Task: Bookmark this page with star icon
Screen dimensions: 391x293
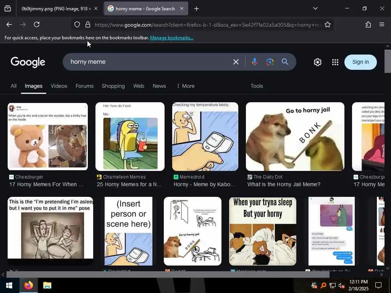Action: [x=327, y=24]
